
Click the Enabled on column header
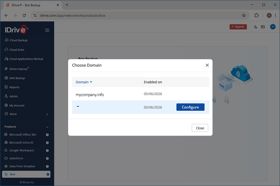coord(153,82)
